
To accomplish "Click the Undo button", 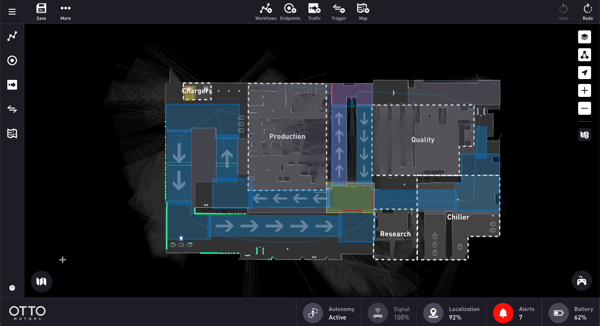I will point(564,12).
